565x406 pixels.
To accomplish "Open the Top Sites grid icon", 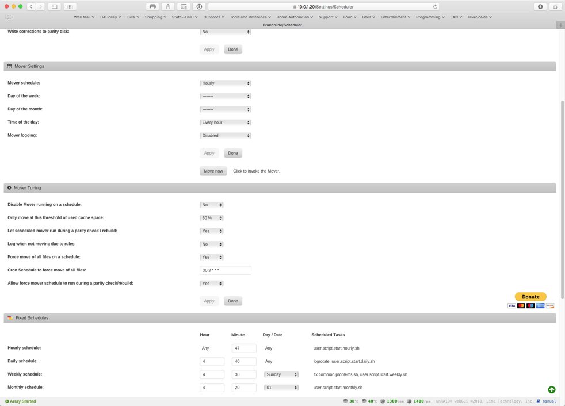I will point(70,6).
